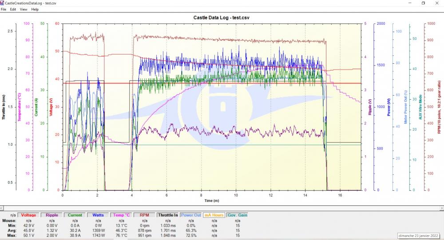
Task: Maximize the CastleCreationsDataLog window
Action: click(423, 3)
